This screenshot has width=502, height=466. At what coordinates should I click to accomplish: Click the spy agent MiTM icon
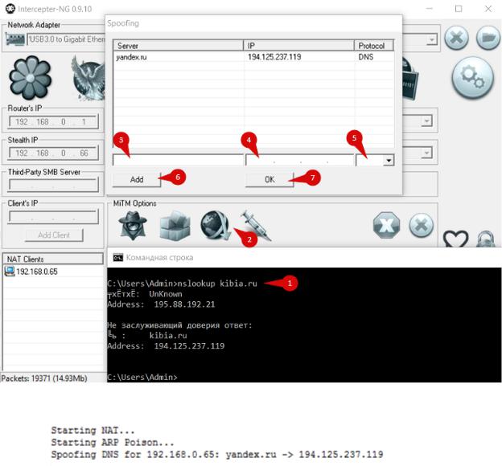tap(133, 226)
